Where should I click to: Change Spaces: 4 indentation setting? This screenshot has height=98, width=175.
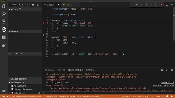coord(137,96)
